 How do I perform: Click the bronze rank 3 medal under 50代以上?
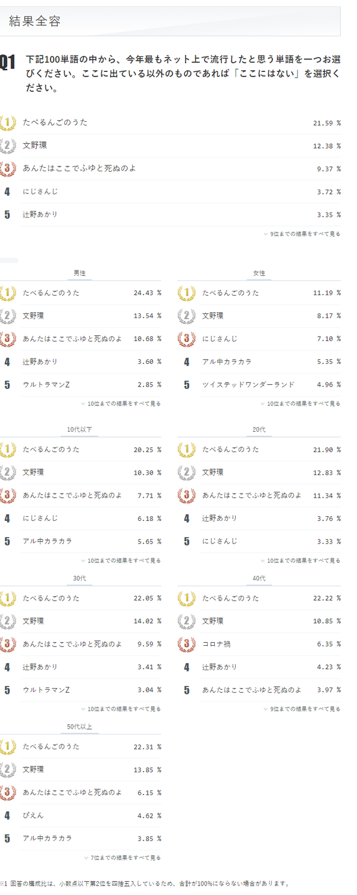click(x=7, y=793)
